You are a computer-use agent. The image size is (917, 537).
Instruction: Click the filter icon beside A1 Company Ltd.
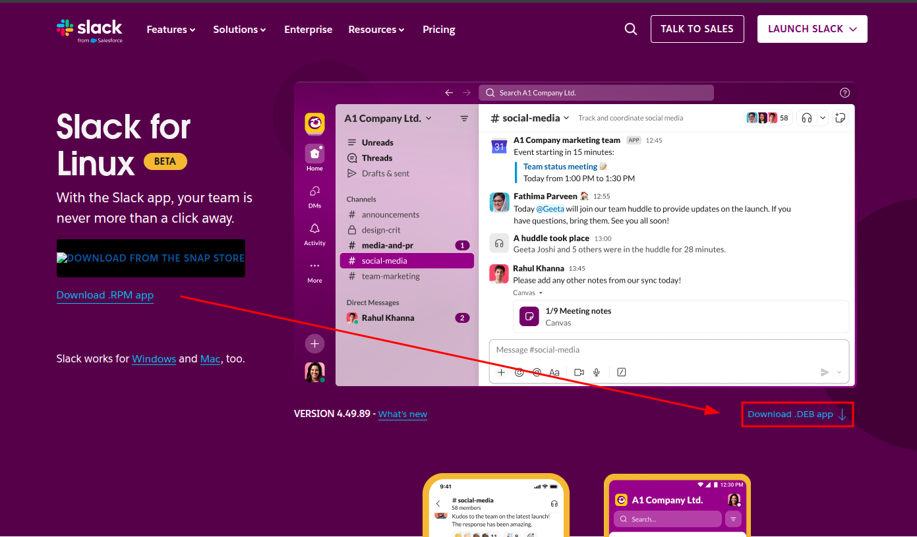coord(464,119)
